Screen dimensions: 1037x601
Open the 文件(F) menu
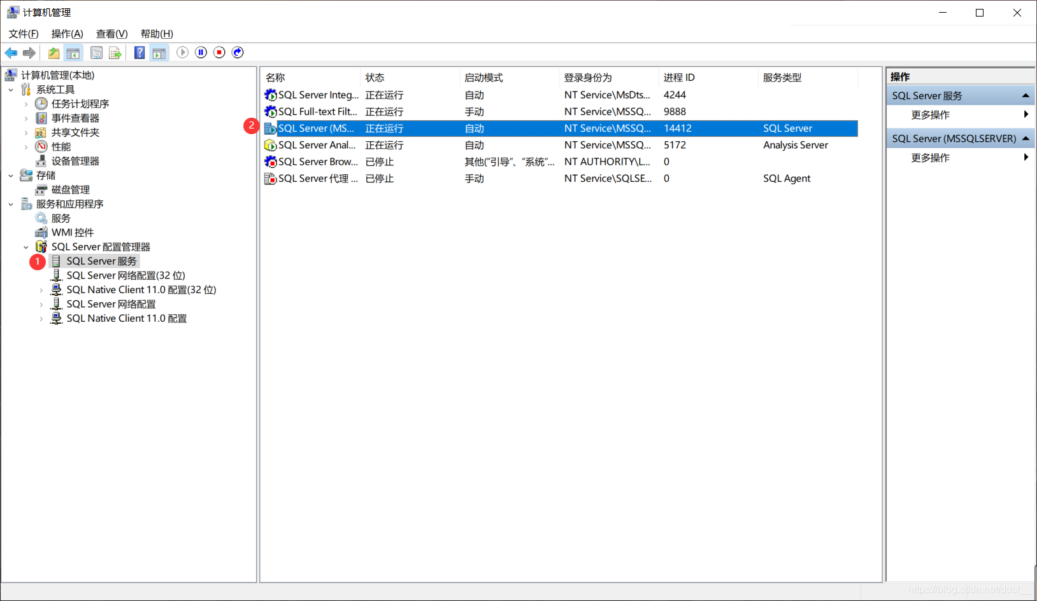24,34
